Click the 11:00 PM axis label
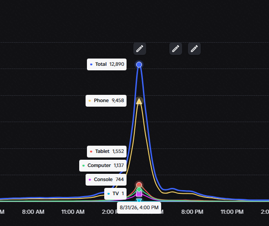Viewport: 269px width, 226px height. 232,212
